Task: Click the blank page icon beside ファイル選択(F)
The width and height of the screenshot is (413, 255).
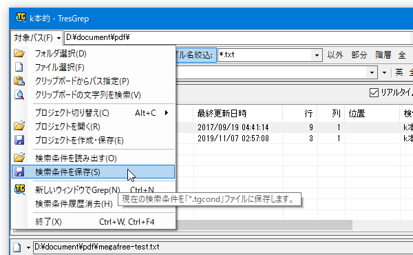Action: 19,68
